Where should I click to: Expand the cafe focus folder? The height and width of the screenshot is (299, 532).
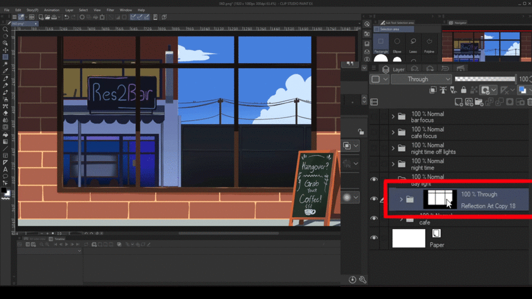pyautogui.click(x=393, y=132)
